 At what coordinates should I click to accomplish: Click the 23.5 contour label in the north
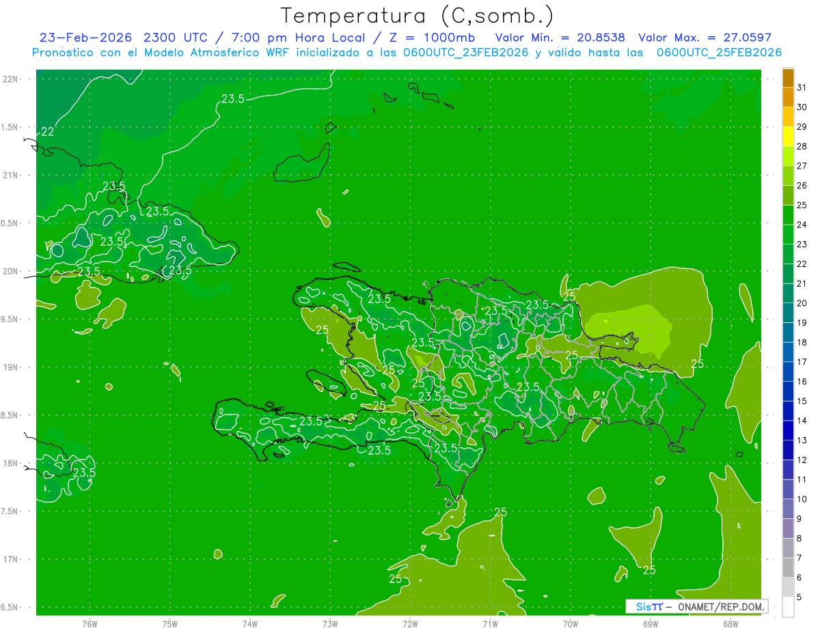(x=233, y=99)
